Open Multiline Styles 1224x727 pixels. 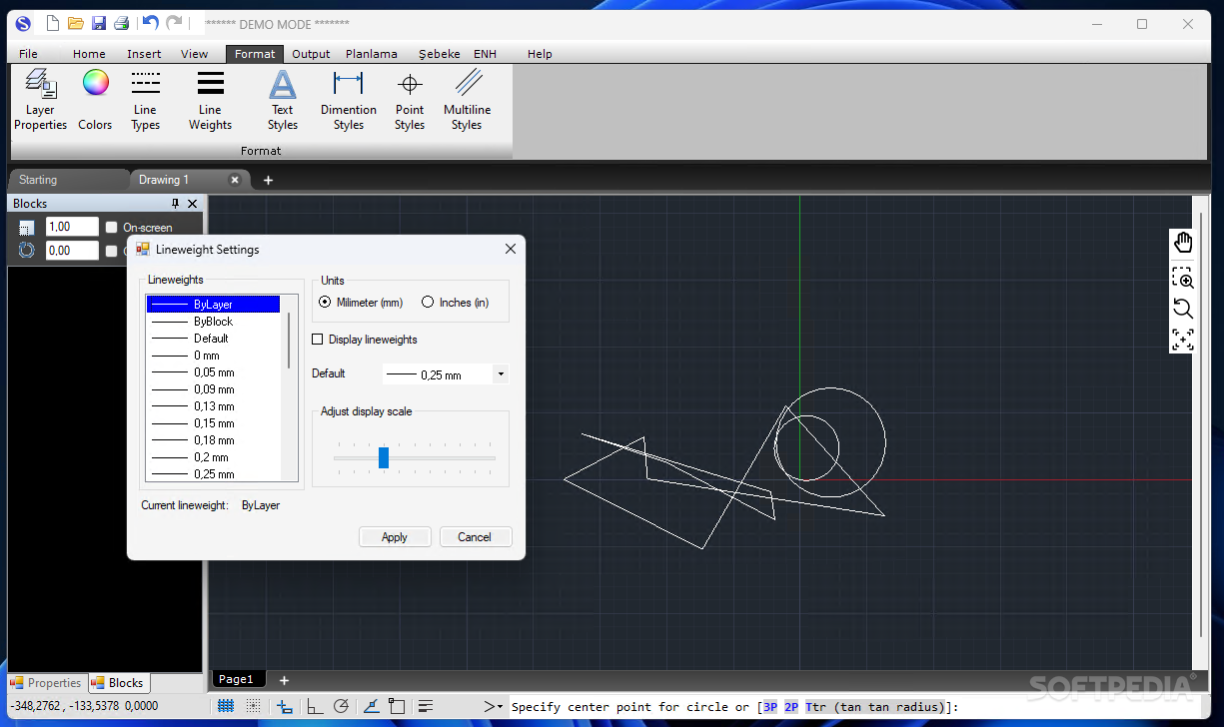467,100
